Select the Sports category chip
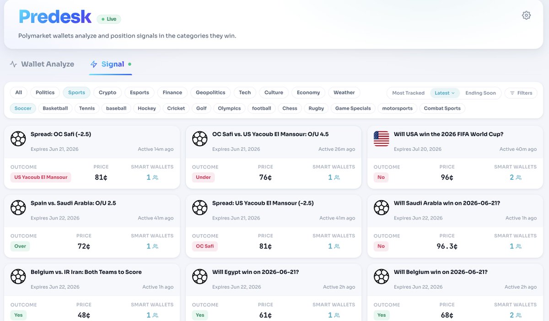Viewport: 549px width, 321px height. (76, 93)
